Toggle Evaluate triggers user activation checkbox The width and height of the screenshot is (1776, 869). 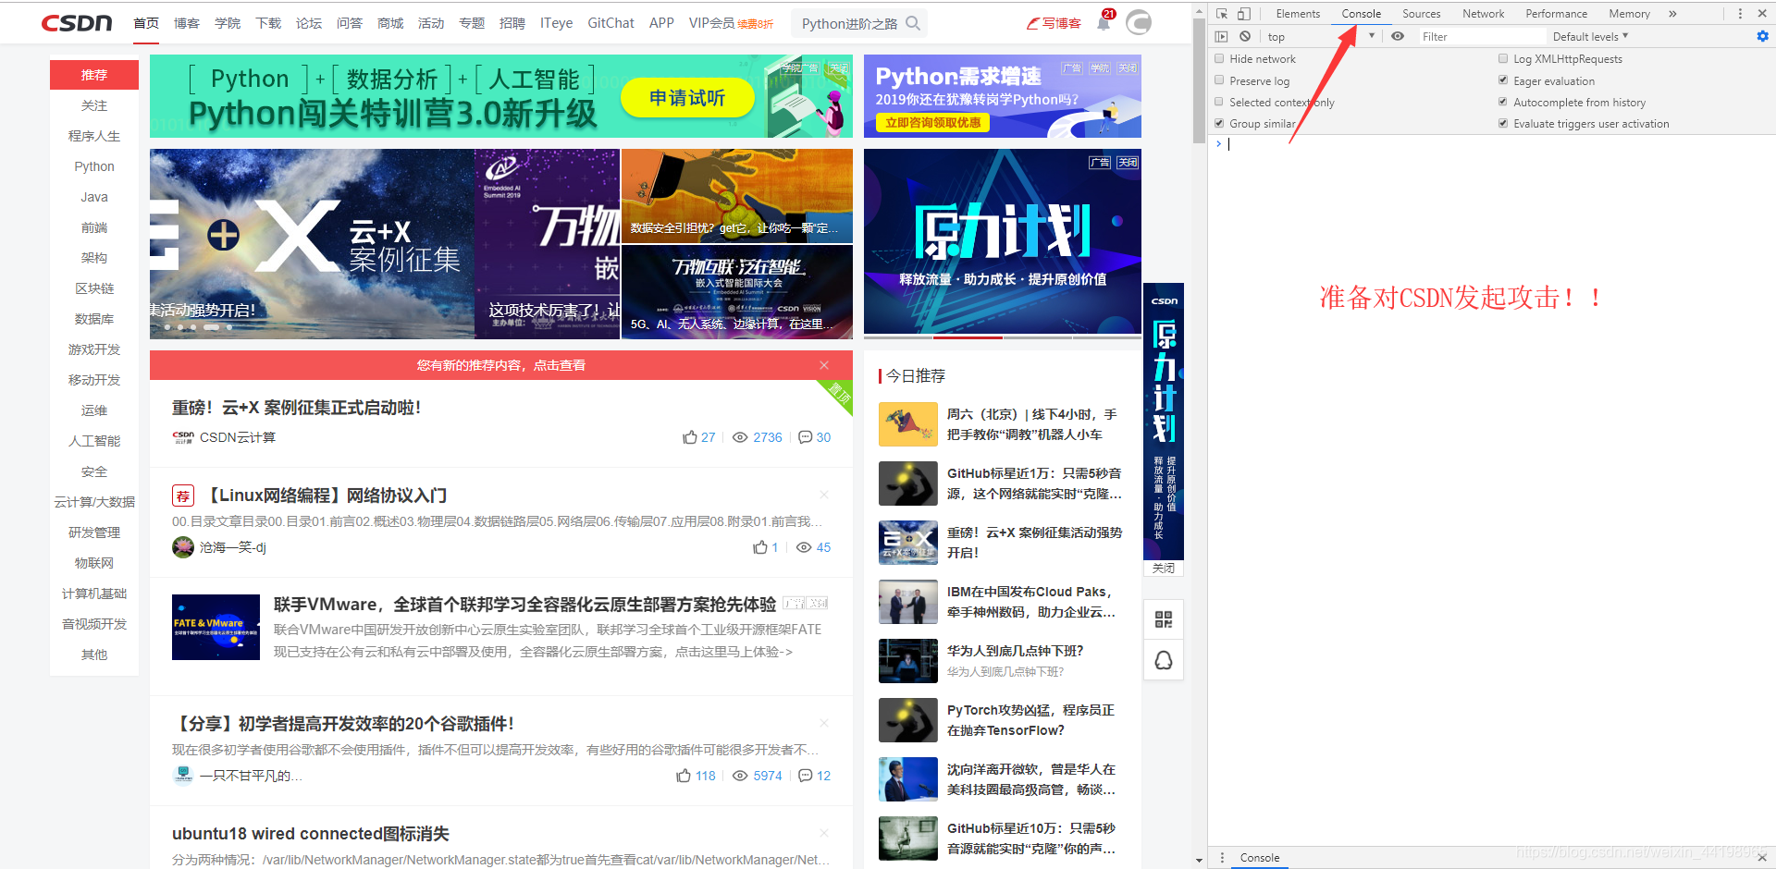point(1503,123)
